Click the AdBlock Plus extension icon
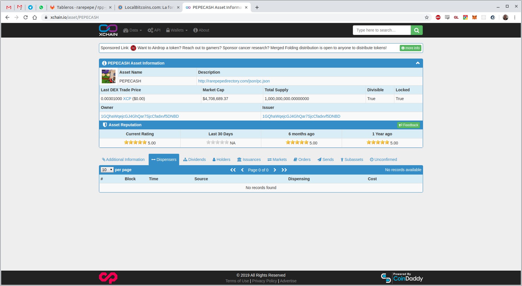The image size is (522, 286). pos(438,17)
